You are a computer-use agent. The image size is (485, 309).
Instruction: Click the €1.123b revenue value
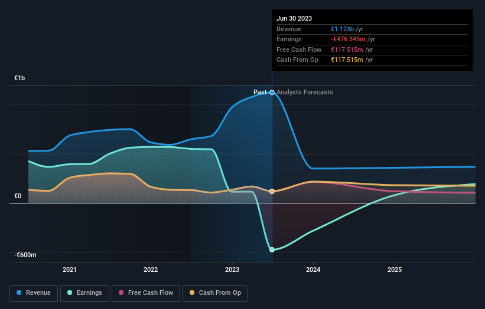point(342,29)
